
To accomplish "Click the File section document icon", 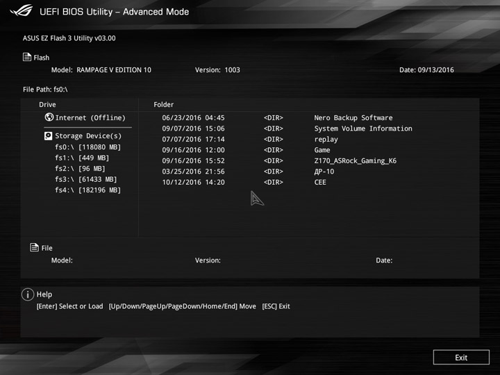I will point(34,247).
